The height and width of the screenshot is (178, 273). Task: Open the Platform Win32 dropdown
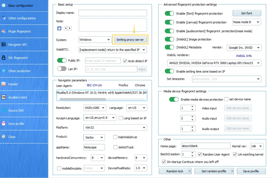pos(115,127)
